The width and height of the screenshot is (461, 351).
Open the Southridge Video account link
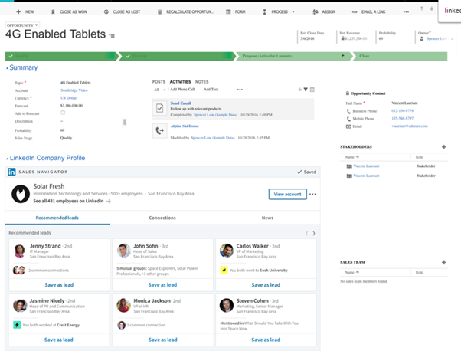74,90
